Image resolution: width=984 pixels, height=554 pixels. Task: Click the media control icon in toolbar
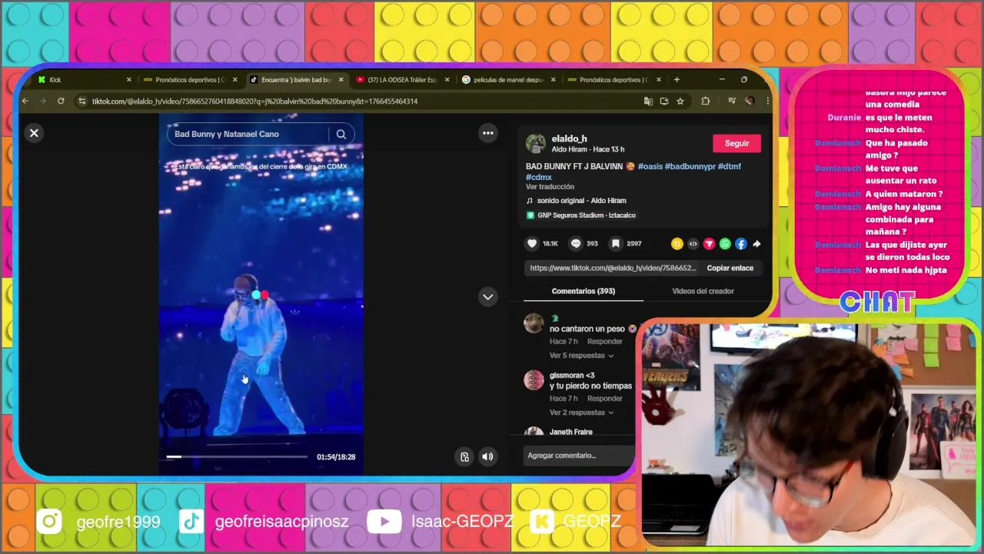point(731,101)
